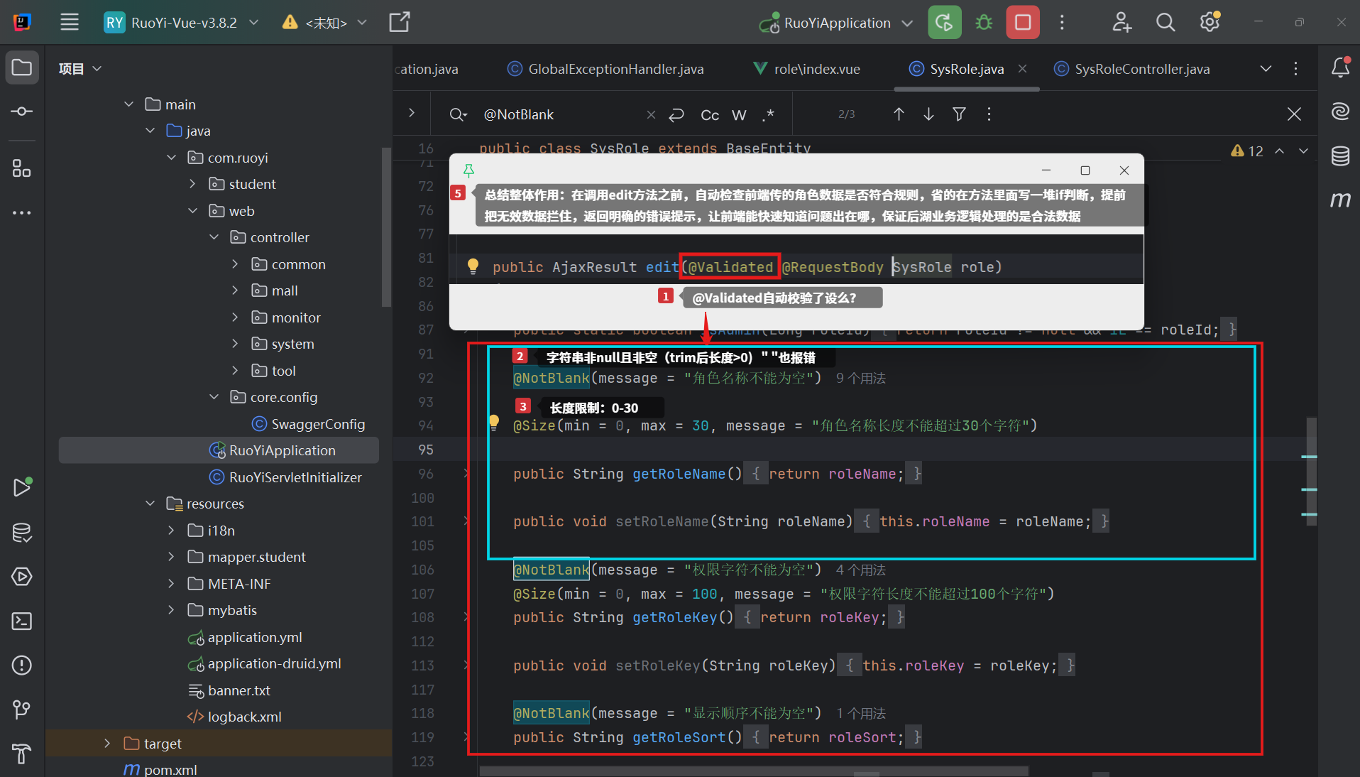Toggle whole words W option
1360x777 pixels.
(x=739, y=114)
